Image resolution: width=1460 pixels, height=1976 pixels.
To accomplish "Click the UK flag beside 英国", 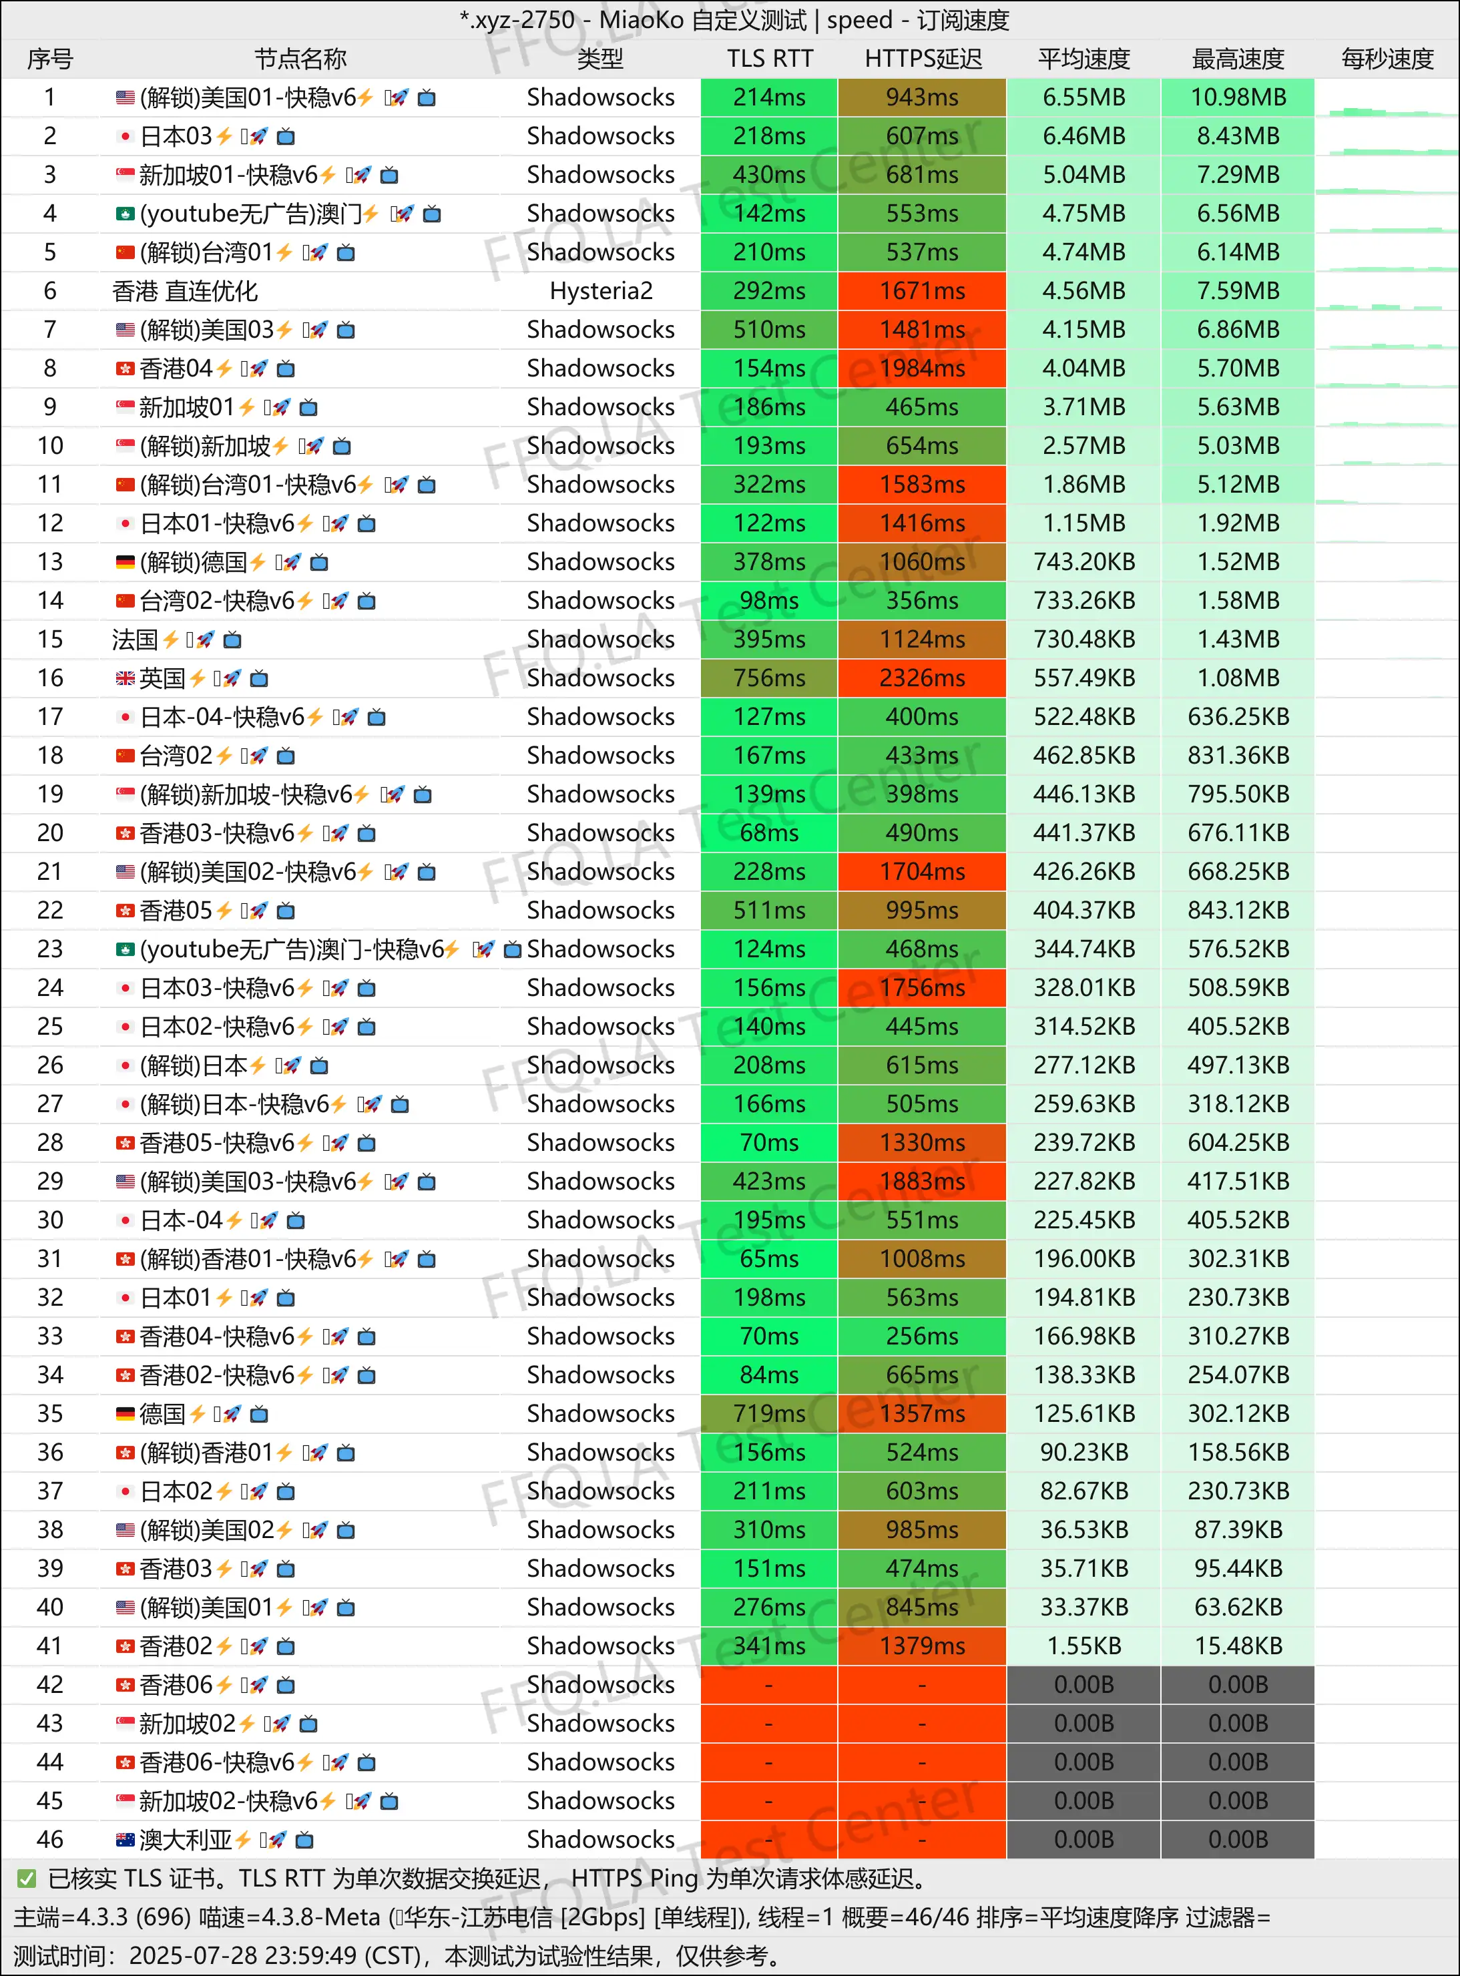I will pos(126,679).
